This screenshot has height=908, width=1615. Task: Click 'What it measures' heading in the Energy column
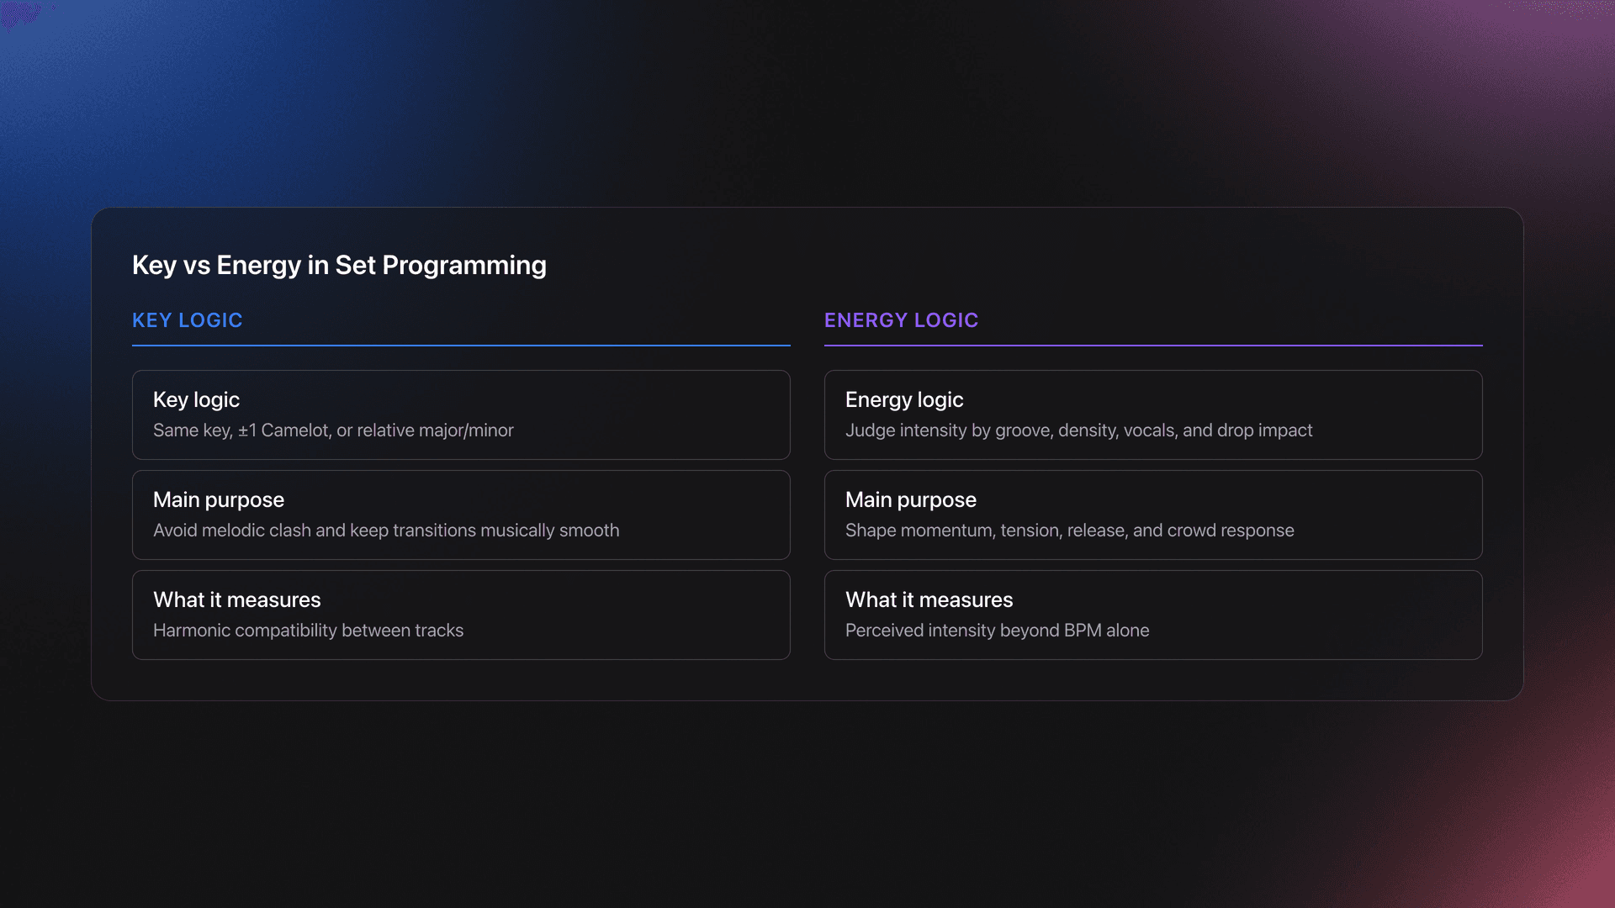929,599
